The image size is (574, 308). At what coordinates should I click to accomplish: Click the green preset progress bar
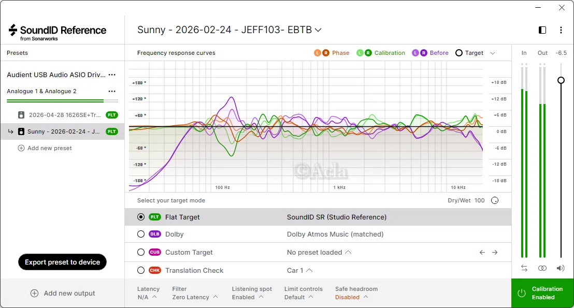tap(62, 100)
